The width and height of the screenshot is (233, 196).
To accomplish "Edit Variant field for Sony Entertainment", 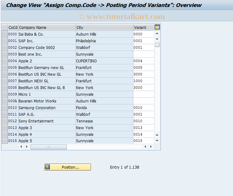I will (144, 121).
